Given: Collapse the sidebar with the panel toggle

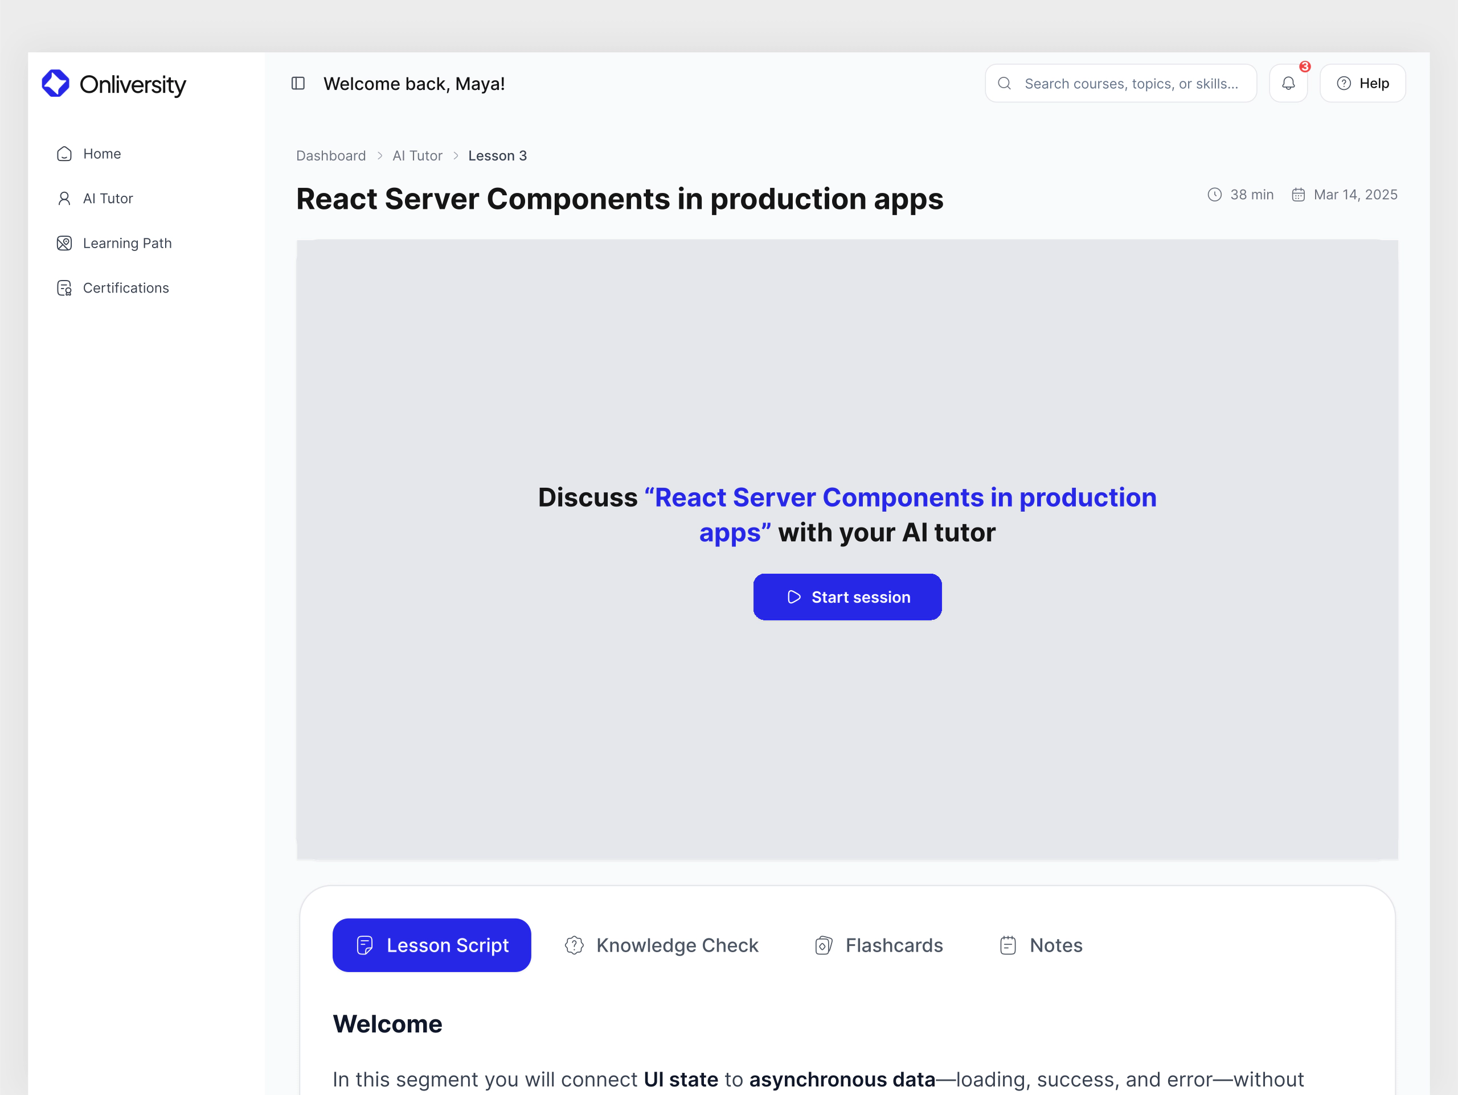Looking at the screenshot, I should 298,83.
